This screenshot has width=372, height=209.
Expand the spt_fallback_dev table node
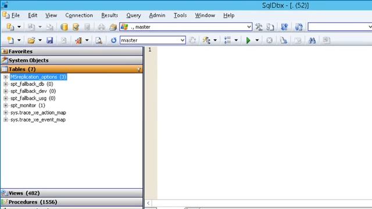tap(6, 91)
